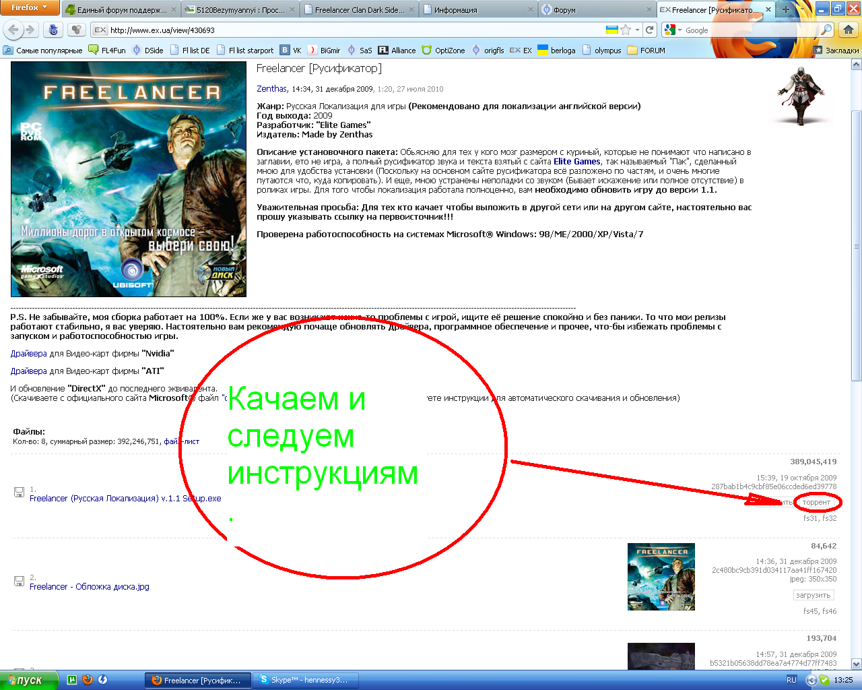Screen dimensions: 862x690
Task: Click the search magnifier icon in Google box
Action: (826, 30)
